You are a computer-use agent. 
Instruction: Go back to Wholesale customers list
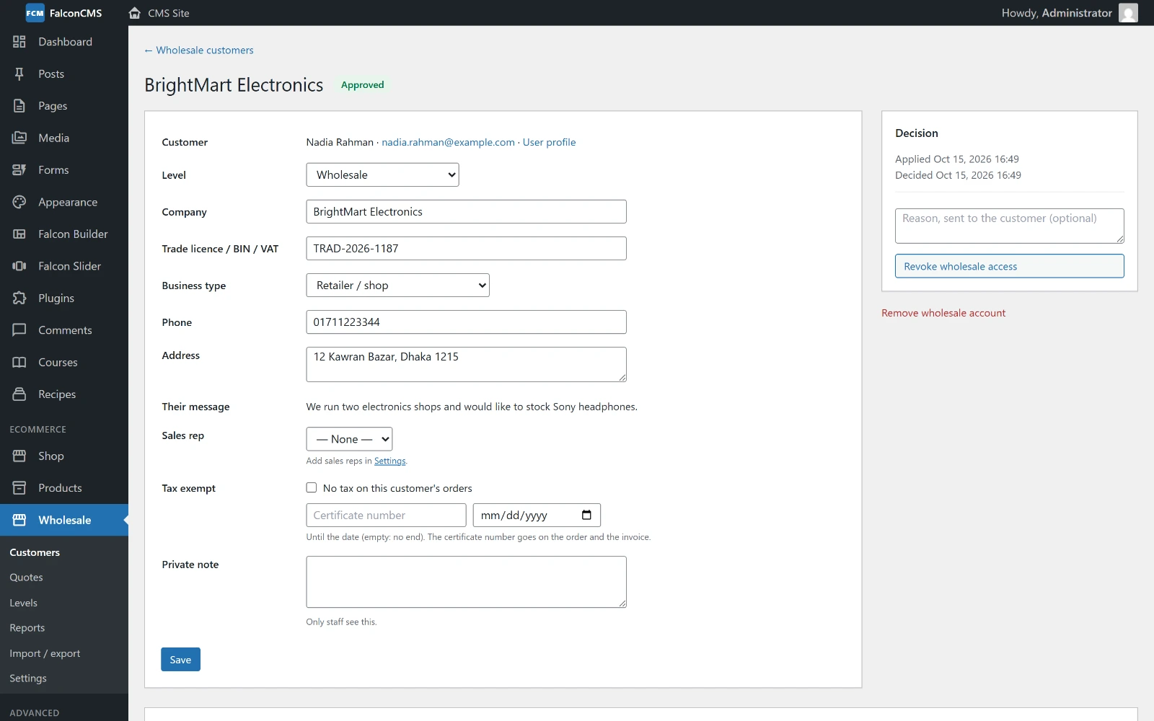coord(199,50)
